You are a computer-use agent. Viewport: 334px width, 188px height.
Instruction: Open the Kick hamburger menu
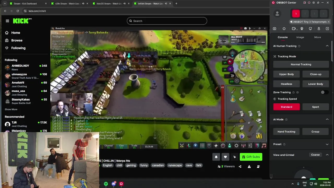coord(7,21)
